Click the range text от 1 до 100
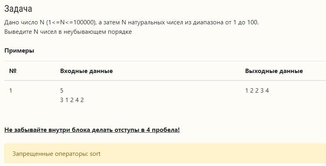The width and height of the screenshot is (326, 166). 242,22
